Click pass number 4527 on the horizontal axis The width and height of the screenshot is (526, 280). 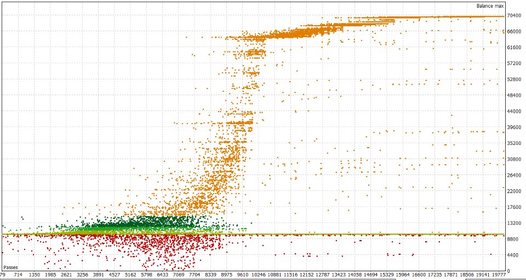pyautogui.click(x=115, y=275)
